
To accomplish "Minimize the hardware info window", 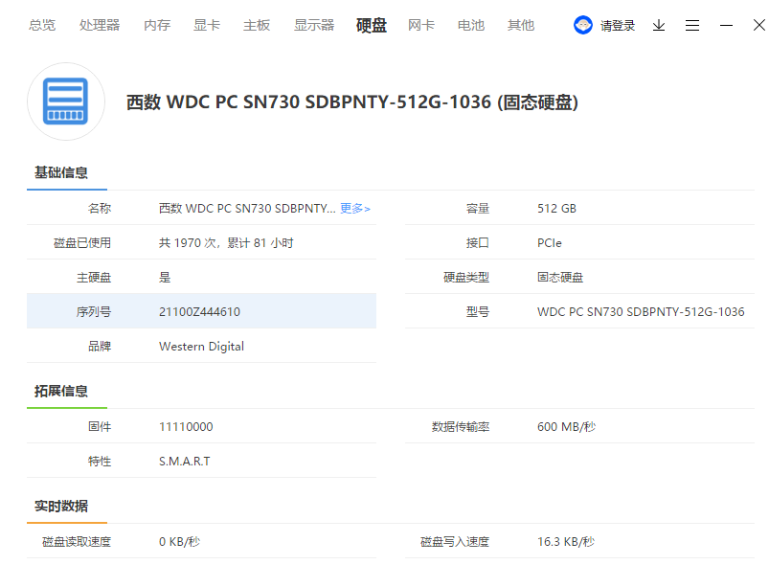I will pos(726,25).
